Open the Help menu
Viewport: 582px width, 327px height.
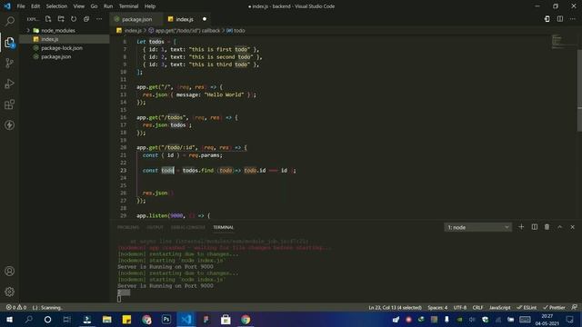(x=150, y=6)
